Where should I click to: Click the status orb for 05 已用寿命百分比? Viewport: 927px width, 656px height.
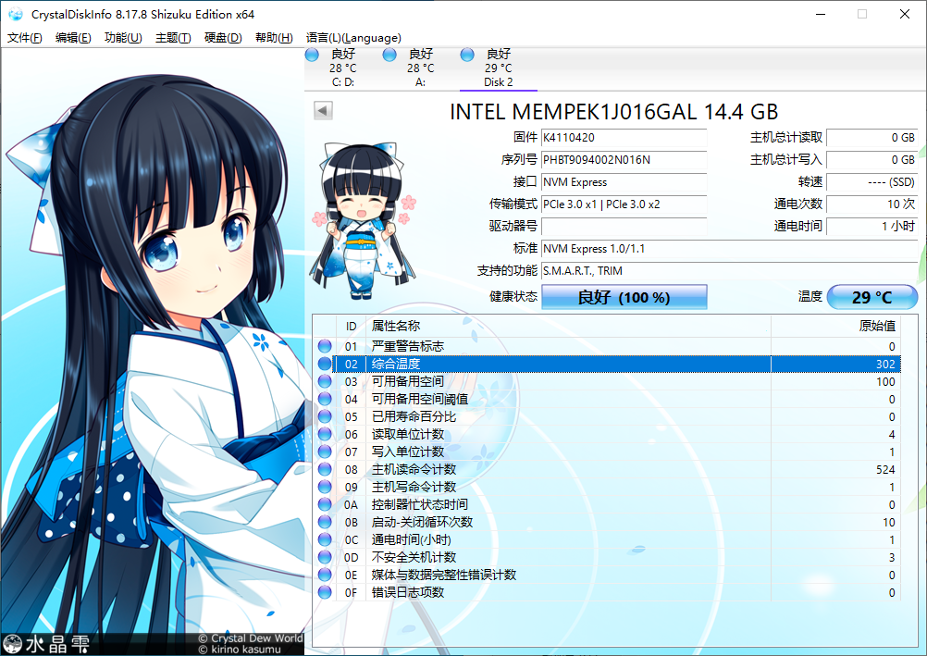tap(325, 416)
